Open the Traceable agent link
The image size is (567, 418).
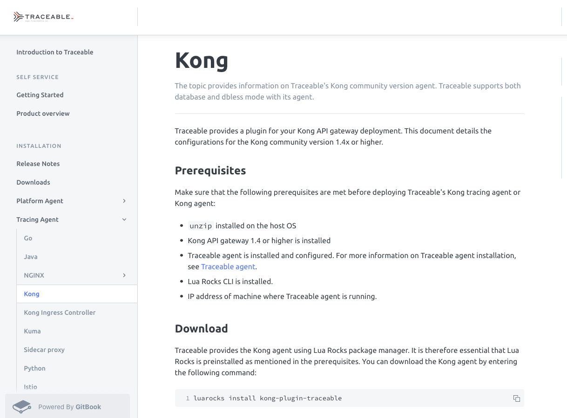click(228, 267)
